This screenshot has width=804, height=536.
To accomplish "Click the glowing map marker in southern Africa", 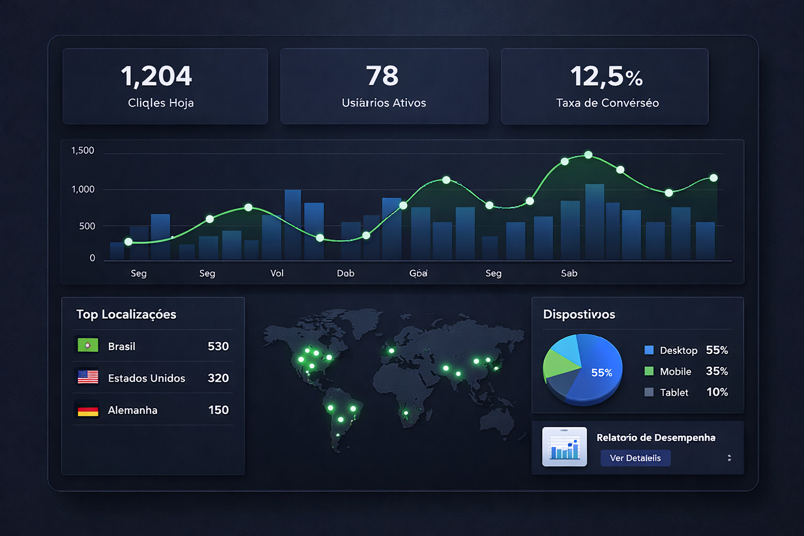I will [x=406, y=414].
